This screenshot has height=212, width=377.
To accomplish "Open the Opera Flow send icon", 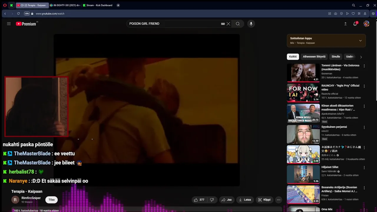I will pos(347,14).
